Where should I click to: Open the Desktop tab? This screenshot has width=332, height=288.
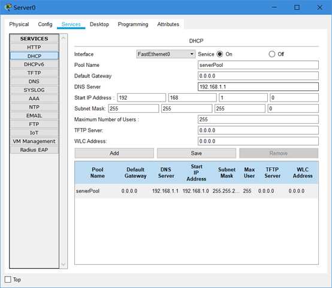tap(99, 24)
